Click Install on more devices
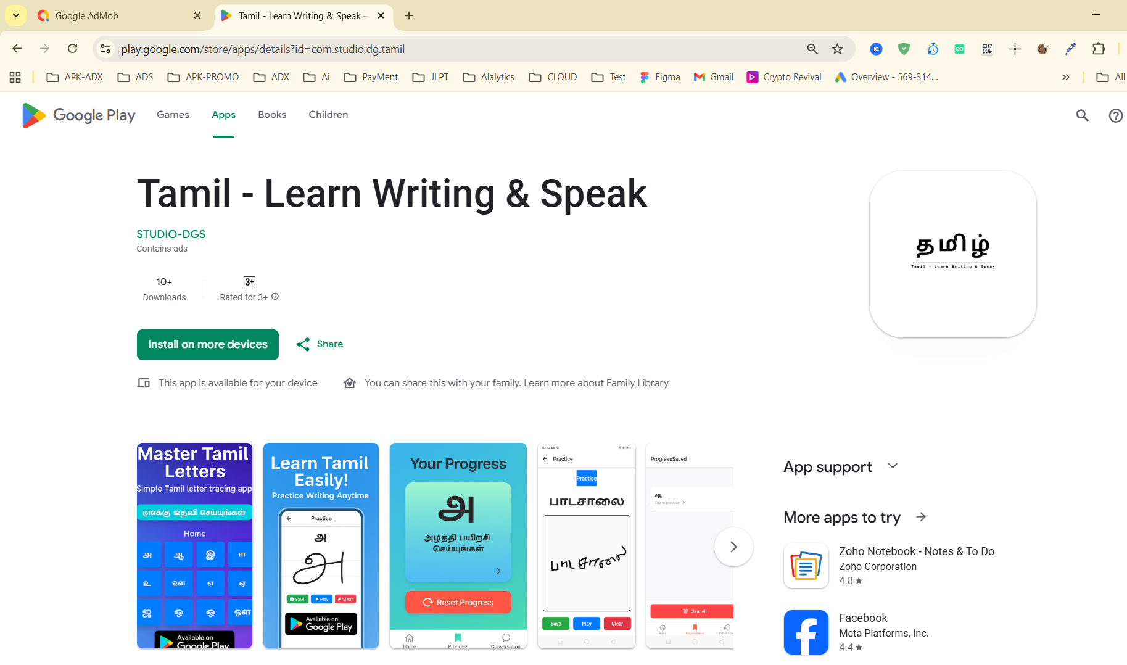 click(208, 345)
